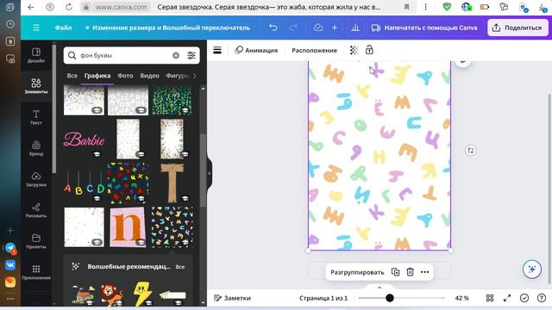The image size is (552, 310).
Task: Open the Расположение panel
Action: 314,50
